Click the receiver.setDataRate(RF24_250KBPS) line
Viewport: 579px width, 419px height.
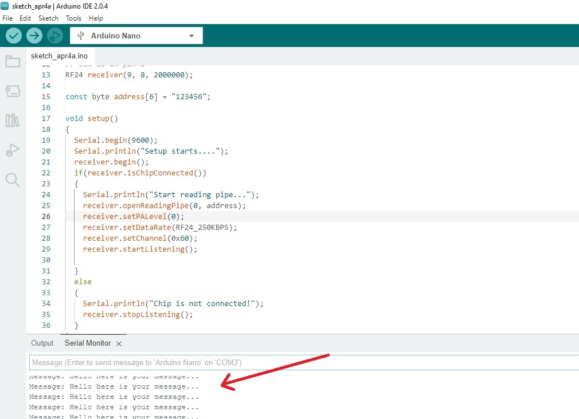[x=160, y=228]
